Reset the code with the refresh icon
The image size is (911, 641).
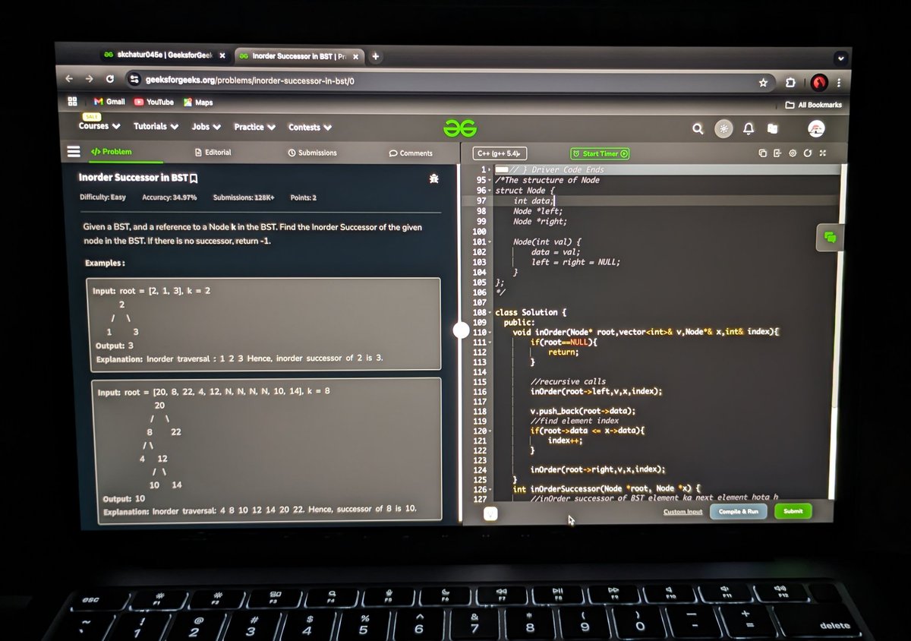pyautogui.click(x=808, y=153)
